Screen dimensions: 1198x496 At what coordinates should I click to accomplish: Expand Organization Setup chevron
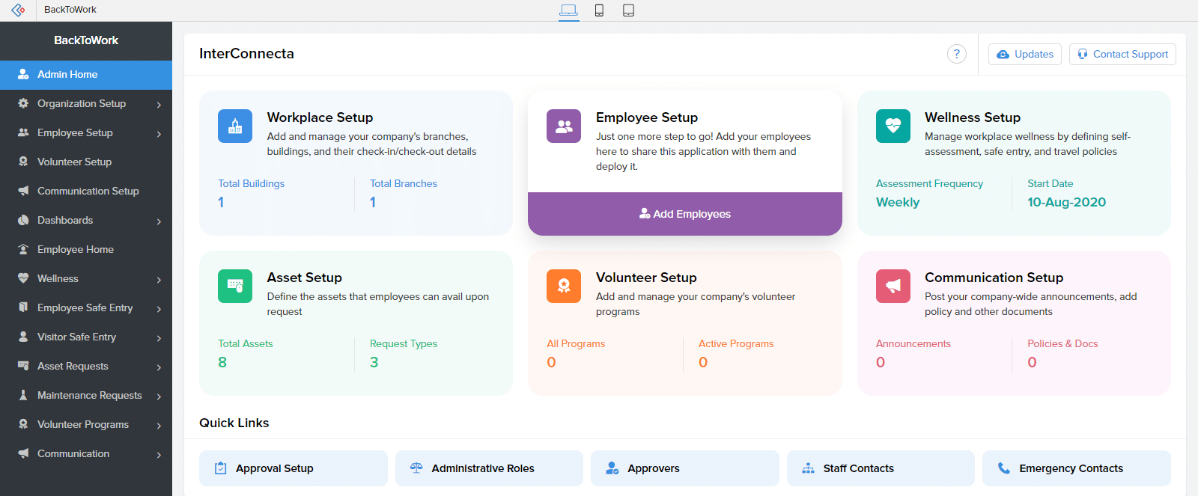(x=159, y=105)
